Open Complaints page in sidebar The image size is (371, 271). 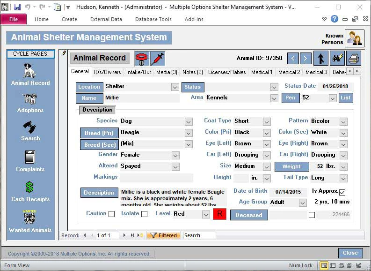coord(30,161)
